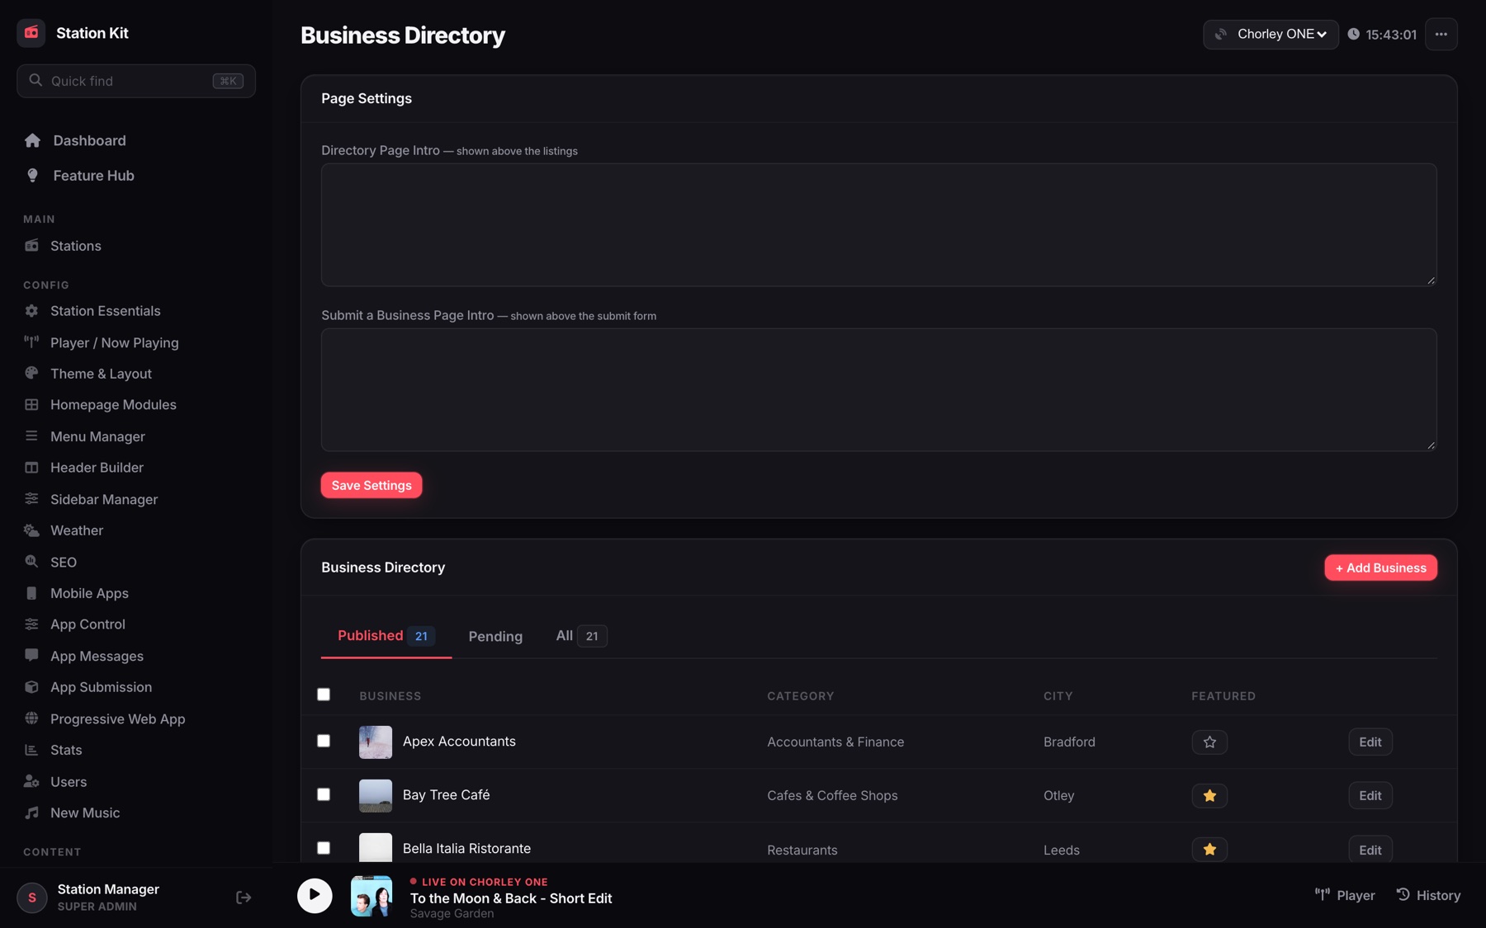This screenshot has height=928, width=1486.
Task: Click the SEO magnifier icon
Action: (31, 562)
